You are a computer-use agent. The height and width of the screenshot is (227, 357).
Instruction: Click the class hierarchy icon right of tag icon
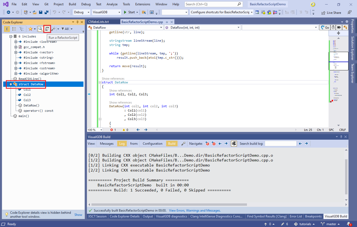click(345, 27)
